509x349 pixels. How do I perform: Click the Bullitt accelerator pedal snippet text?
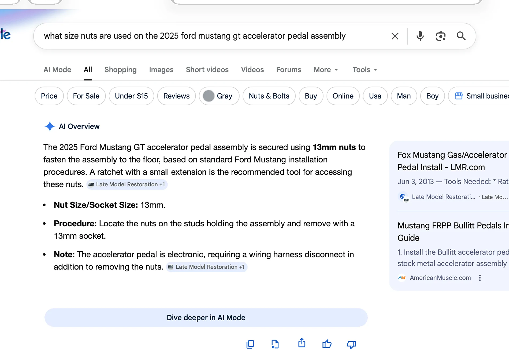pyautogui.click(x=453, y=258)
